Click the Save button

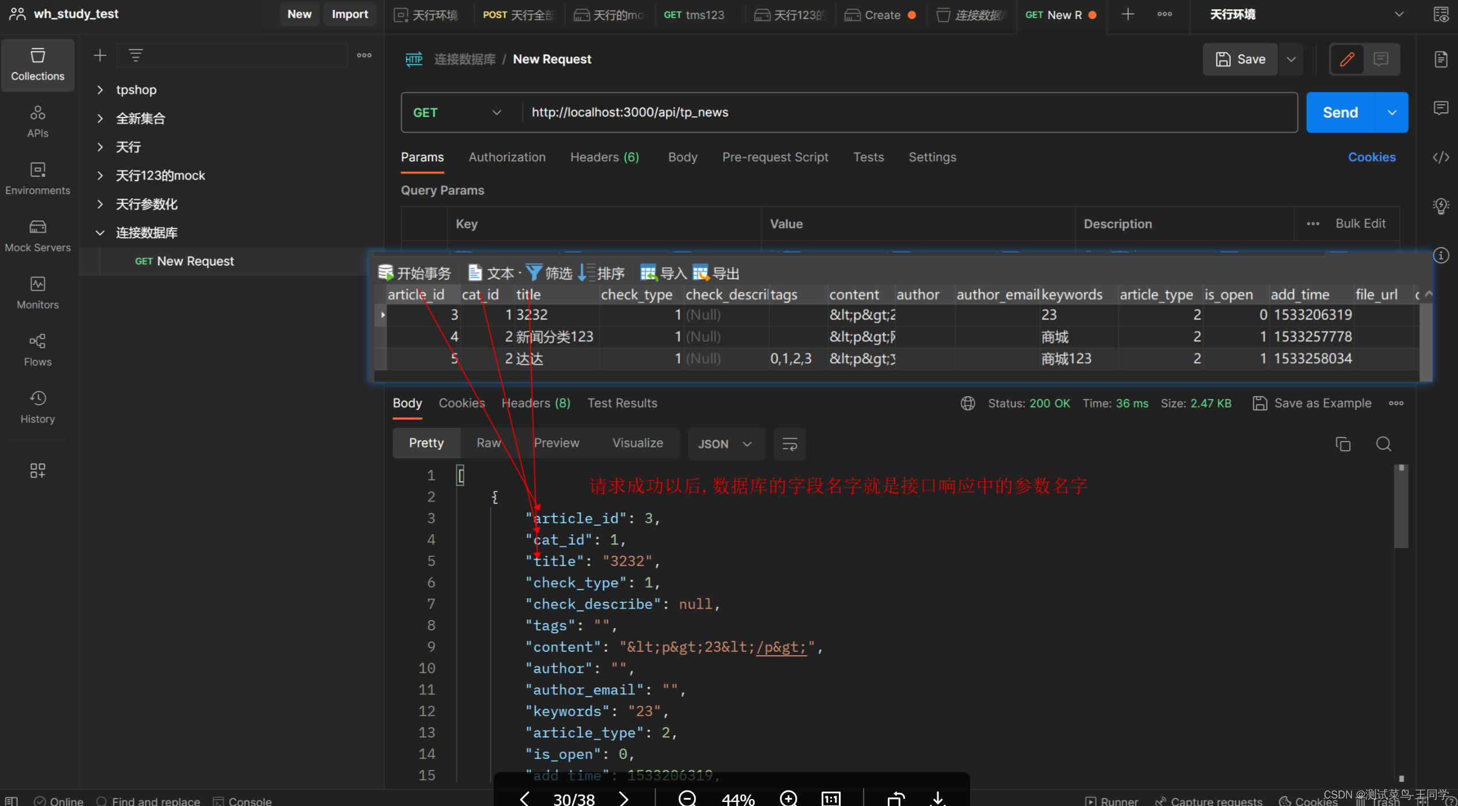click(1241, 59)
